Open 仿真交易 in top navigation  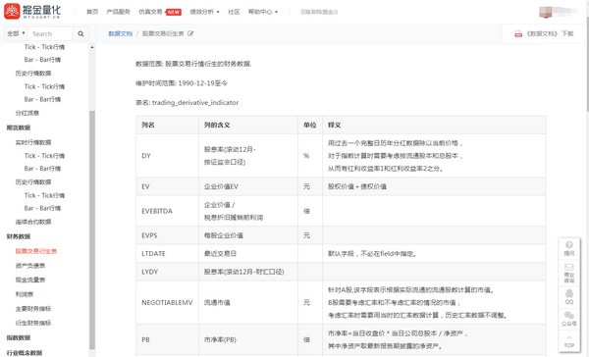tap(150, 12)
